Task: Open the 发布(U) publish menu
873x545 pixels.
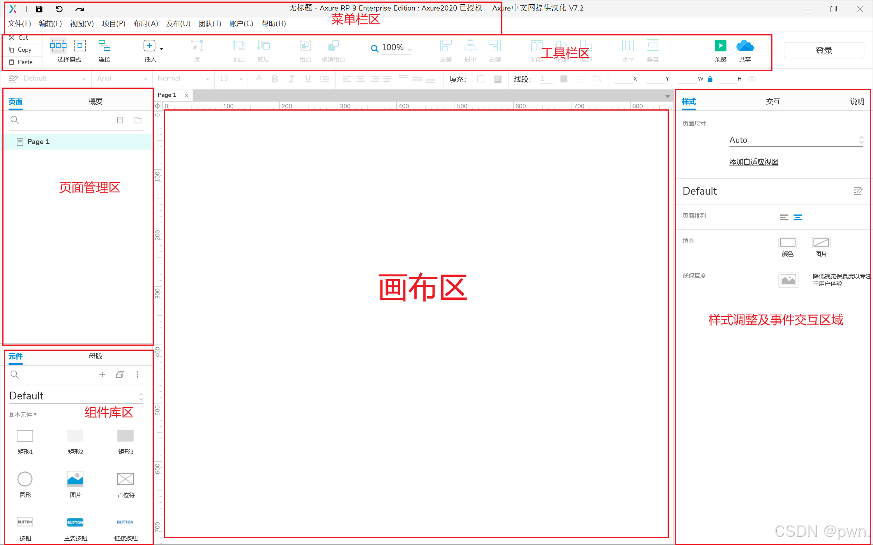Action: pyautogui.click(x=178, y=24)
